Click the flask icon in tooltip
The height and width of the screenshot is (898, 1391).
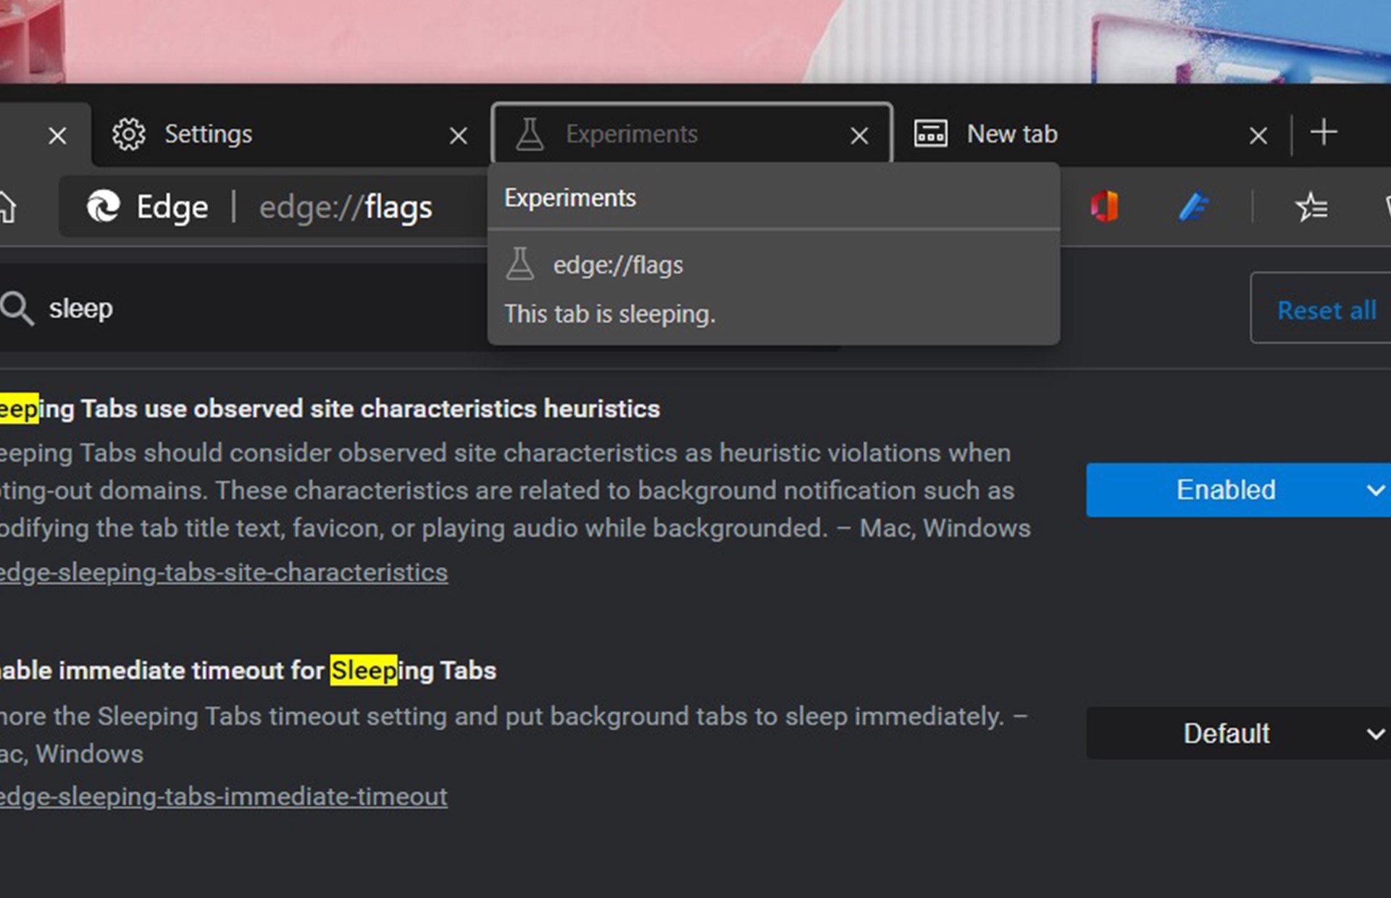click(519, 264)
